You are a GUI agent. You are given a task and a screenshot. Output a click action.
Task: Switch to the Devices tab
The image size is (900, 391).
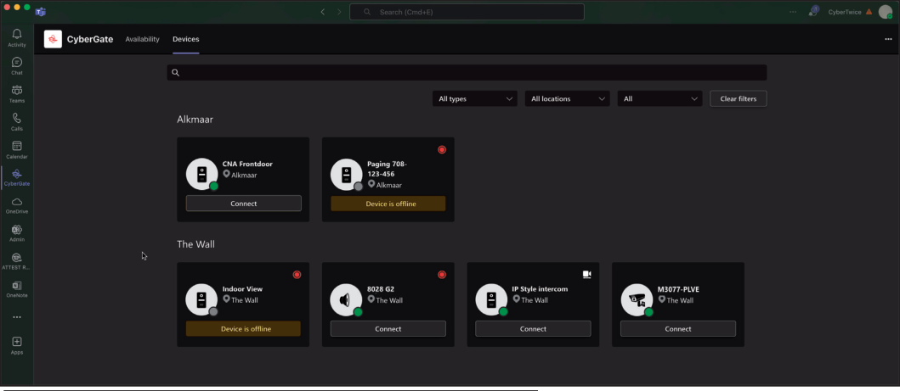point(186,39)
